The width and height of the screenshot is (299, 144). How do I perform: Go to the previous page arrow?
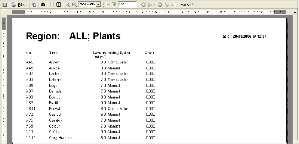[108, 4]
